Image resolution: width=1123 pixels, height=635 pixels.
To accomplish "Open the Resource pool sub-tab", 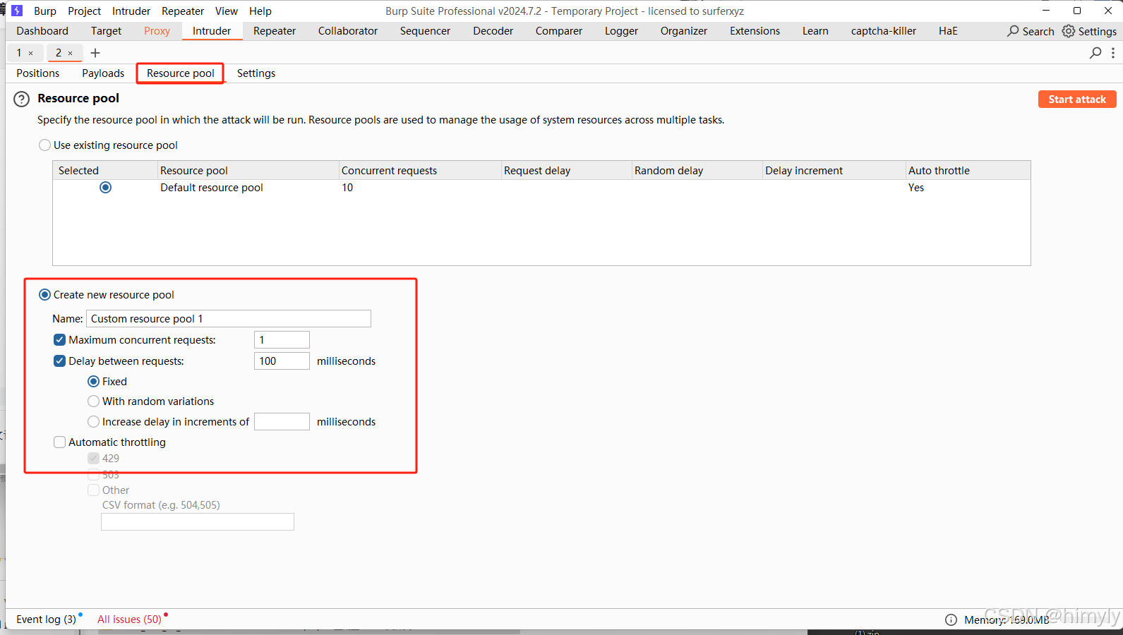I will pos(181,73).
